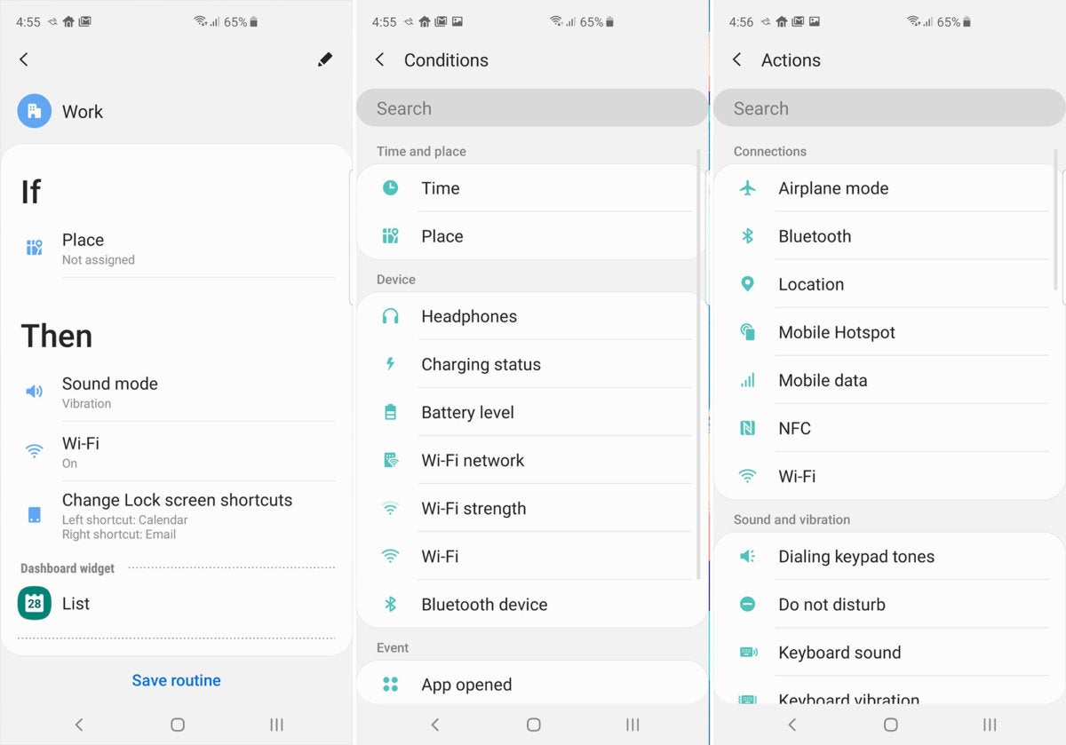Open Place Not assigned condition

[x=178, y=249]
